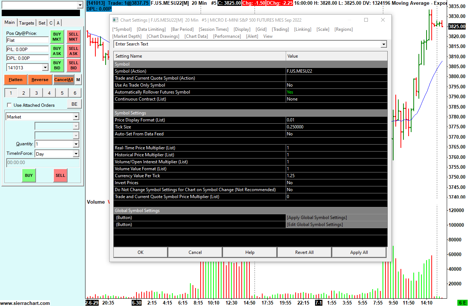Select the Bar Period settings tab
This screenshot has width=468, height=306.
coord(182,29)
